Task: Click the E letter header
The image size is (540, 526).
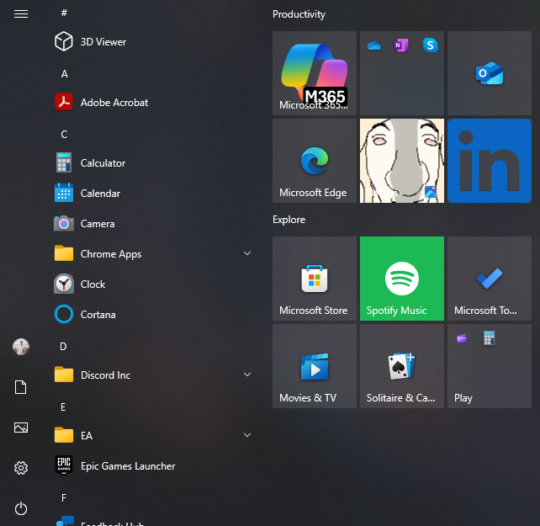Action: point(63,407)
